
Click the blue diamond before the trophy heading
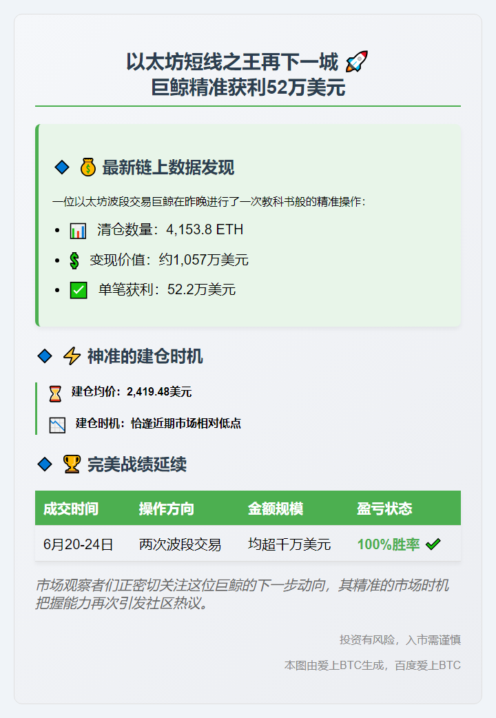tap(45, 464)
